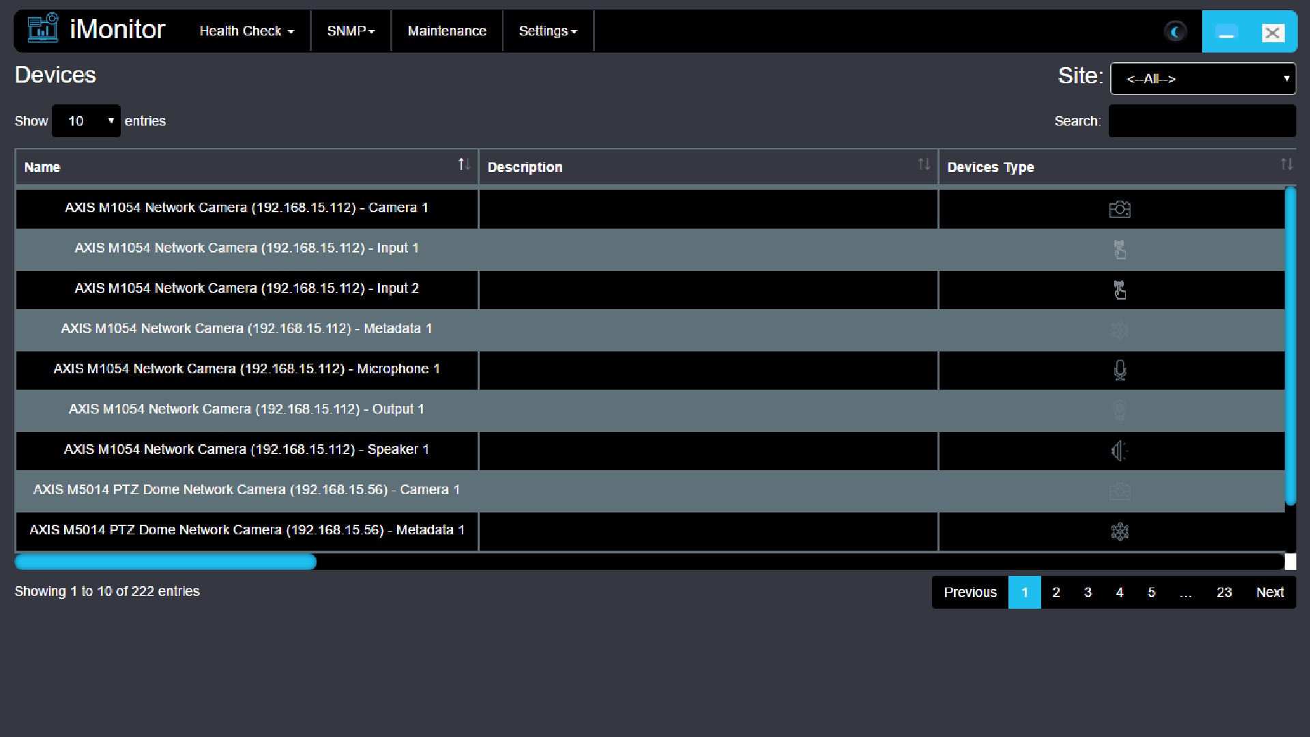Open the Settings dropdown menu
This screenshot has height=737, width=1310.
pos(548,31)
